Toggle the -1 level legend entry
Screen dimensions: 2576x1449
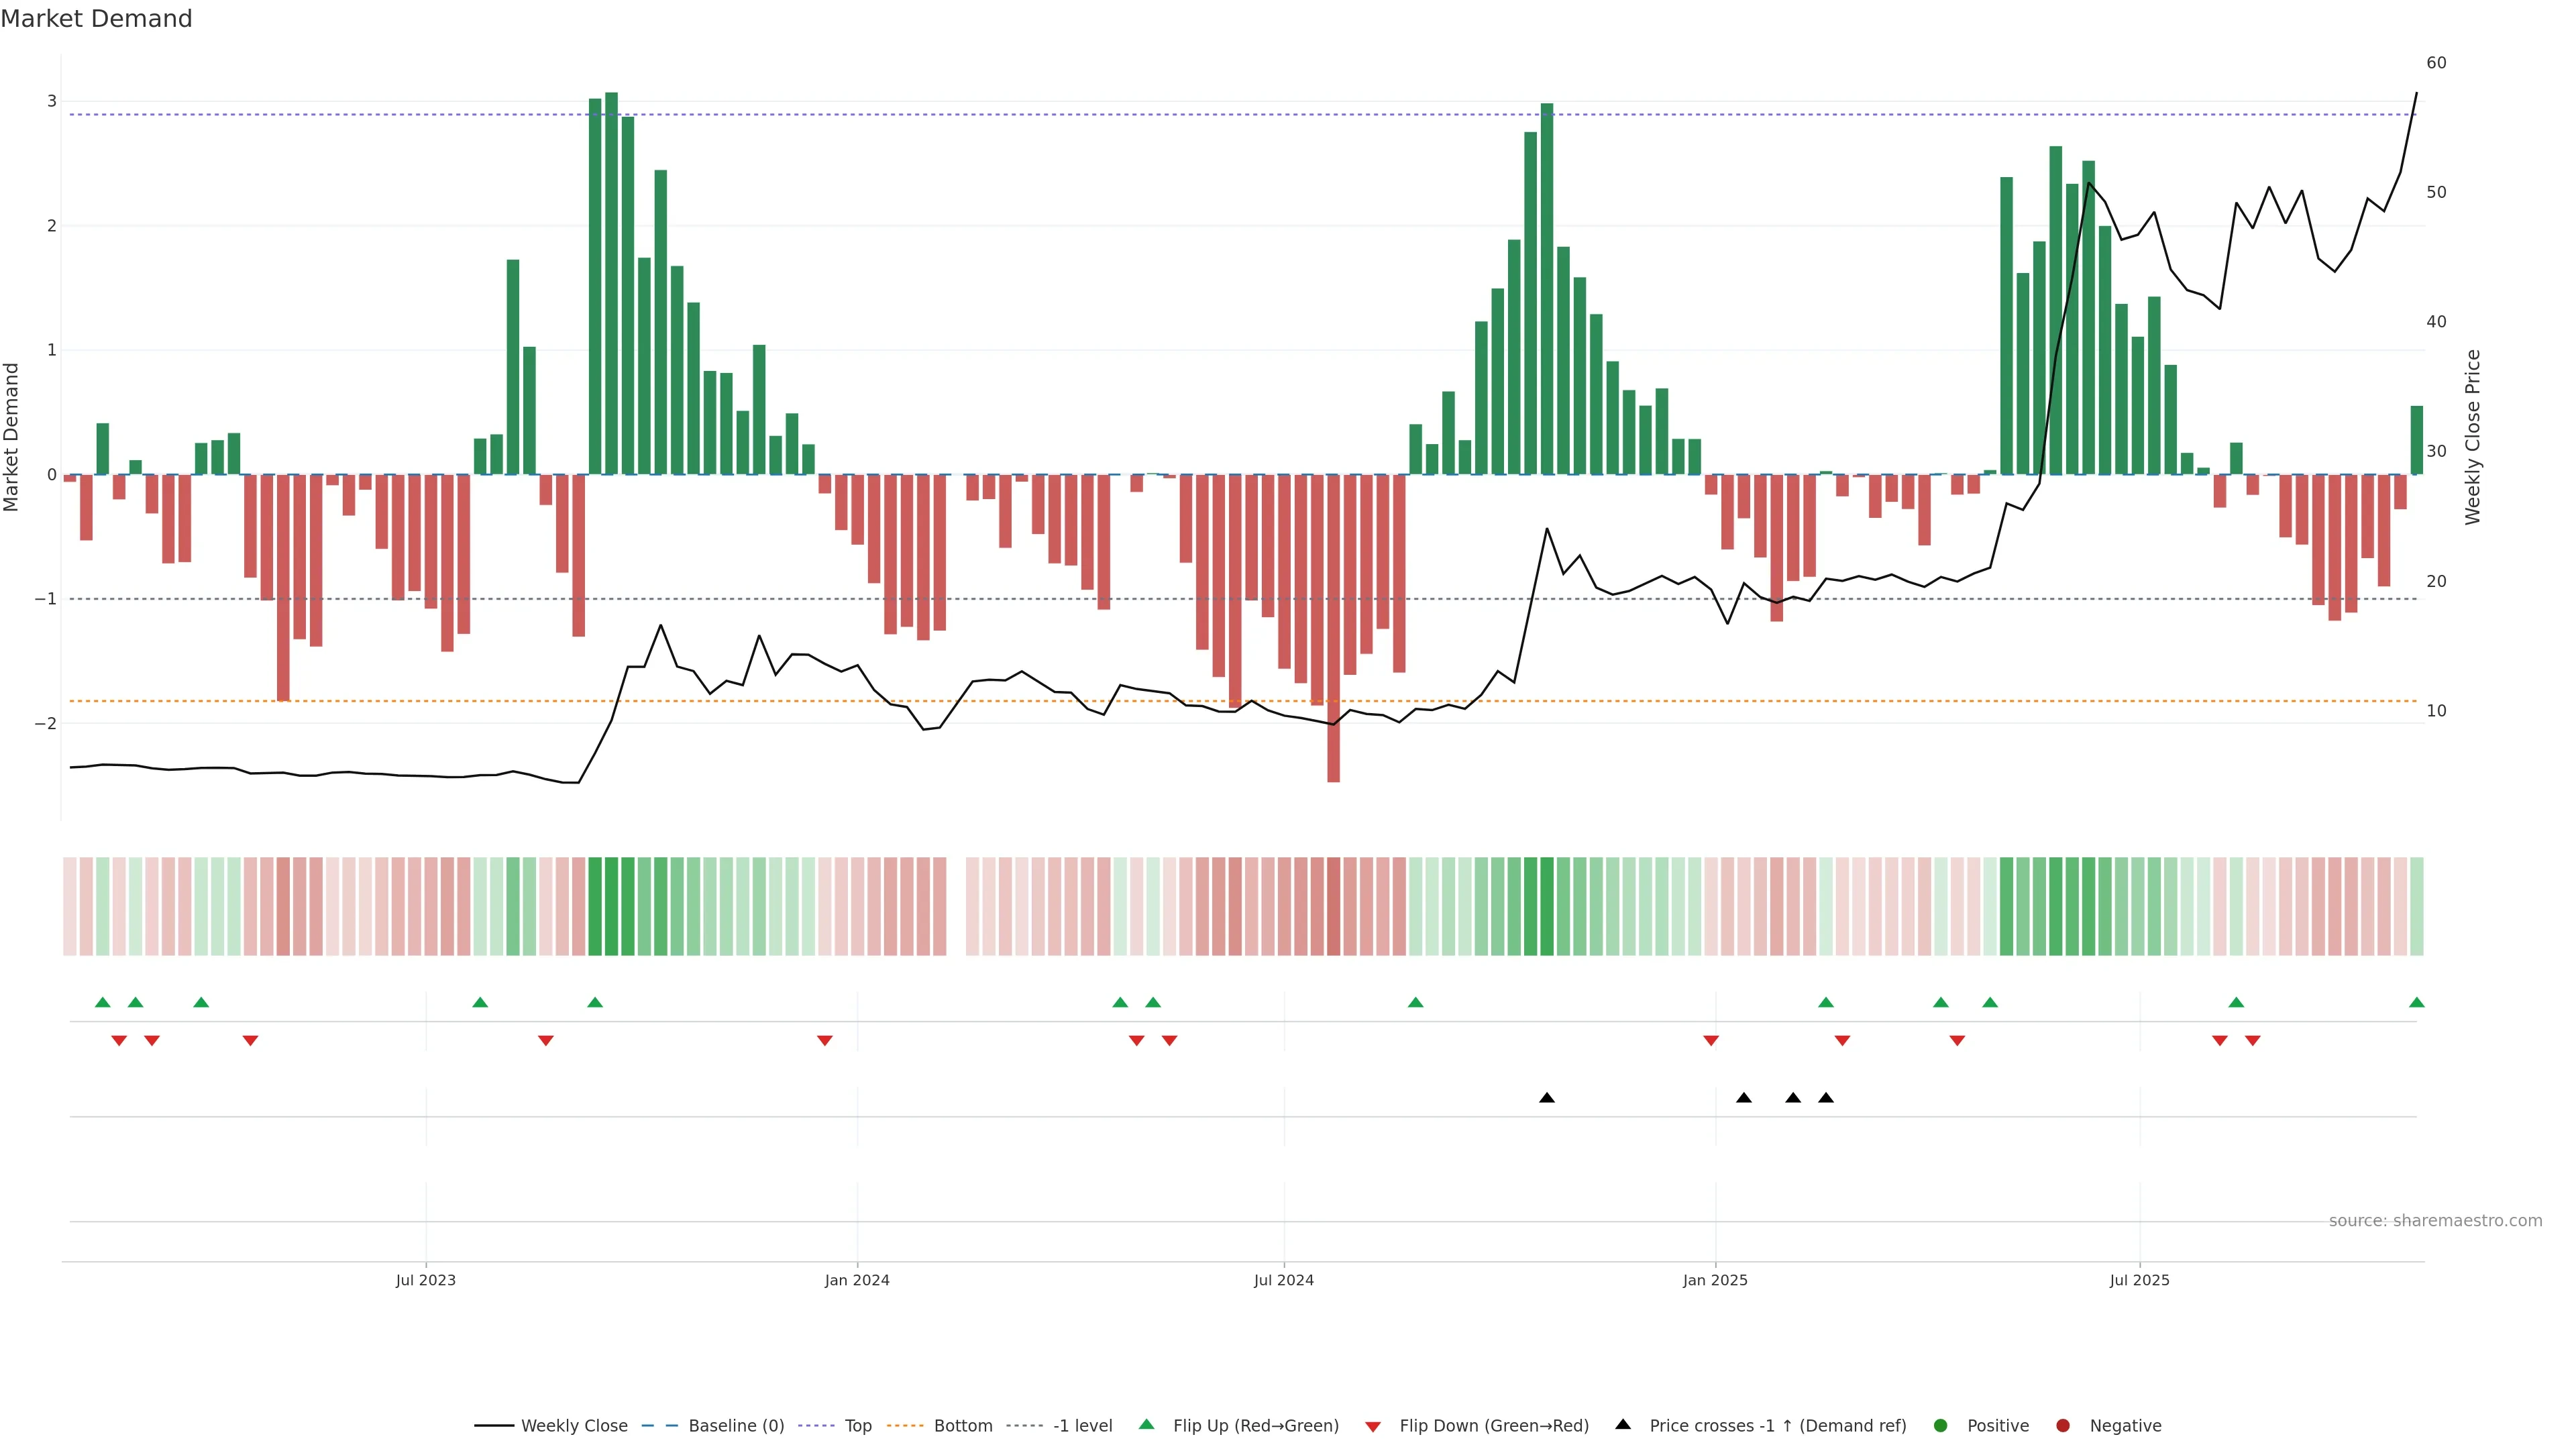coord(1082,1425)
